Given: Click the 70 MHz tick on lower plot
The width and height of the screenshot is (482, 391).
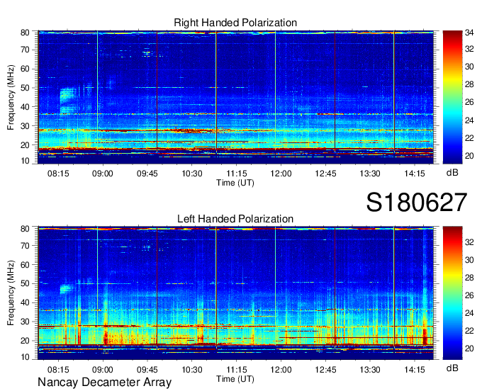Looking at the screenshot, I should [x=25, y=246].
